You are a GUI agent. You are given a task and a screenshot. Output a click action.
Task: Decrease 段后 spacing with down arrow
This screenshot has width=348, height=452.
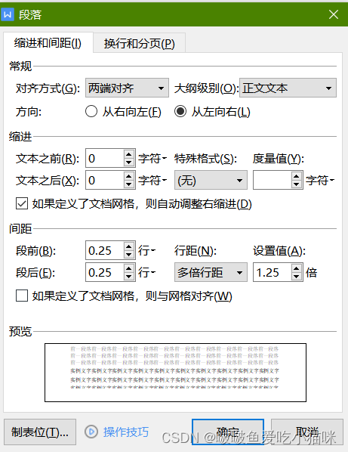tap(129, 277)
